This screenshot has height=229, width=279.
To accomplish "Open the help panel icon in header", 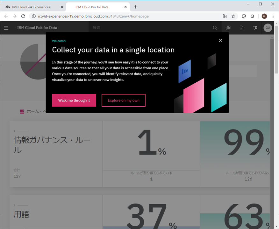I will click(x=255, y=28).
